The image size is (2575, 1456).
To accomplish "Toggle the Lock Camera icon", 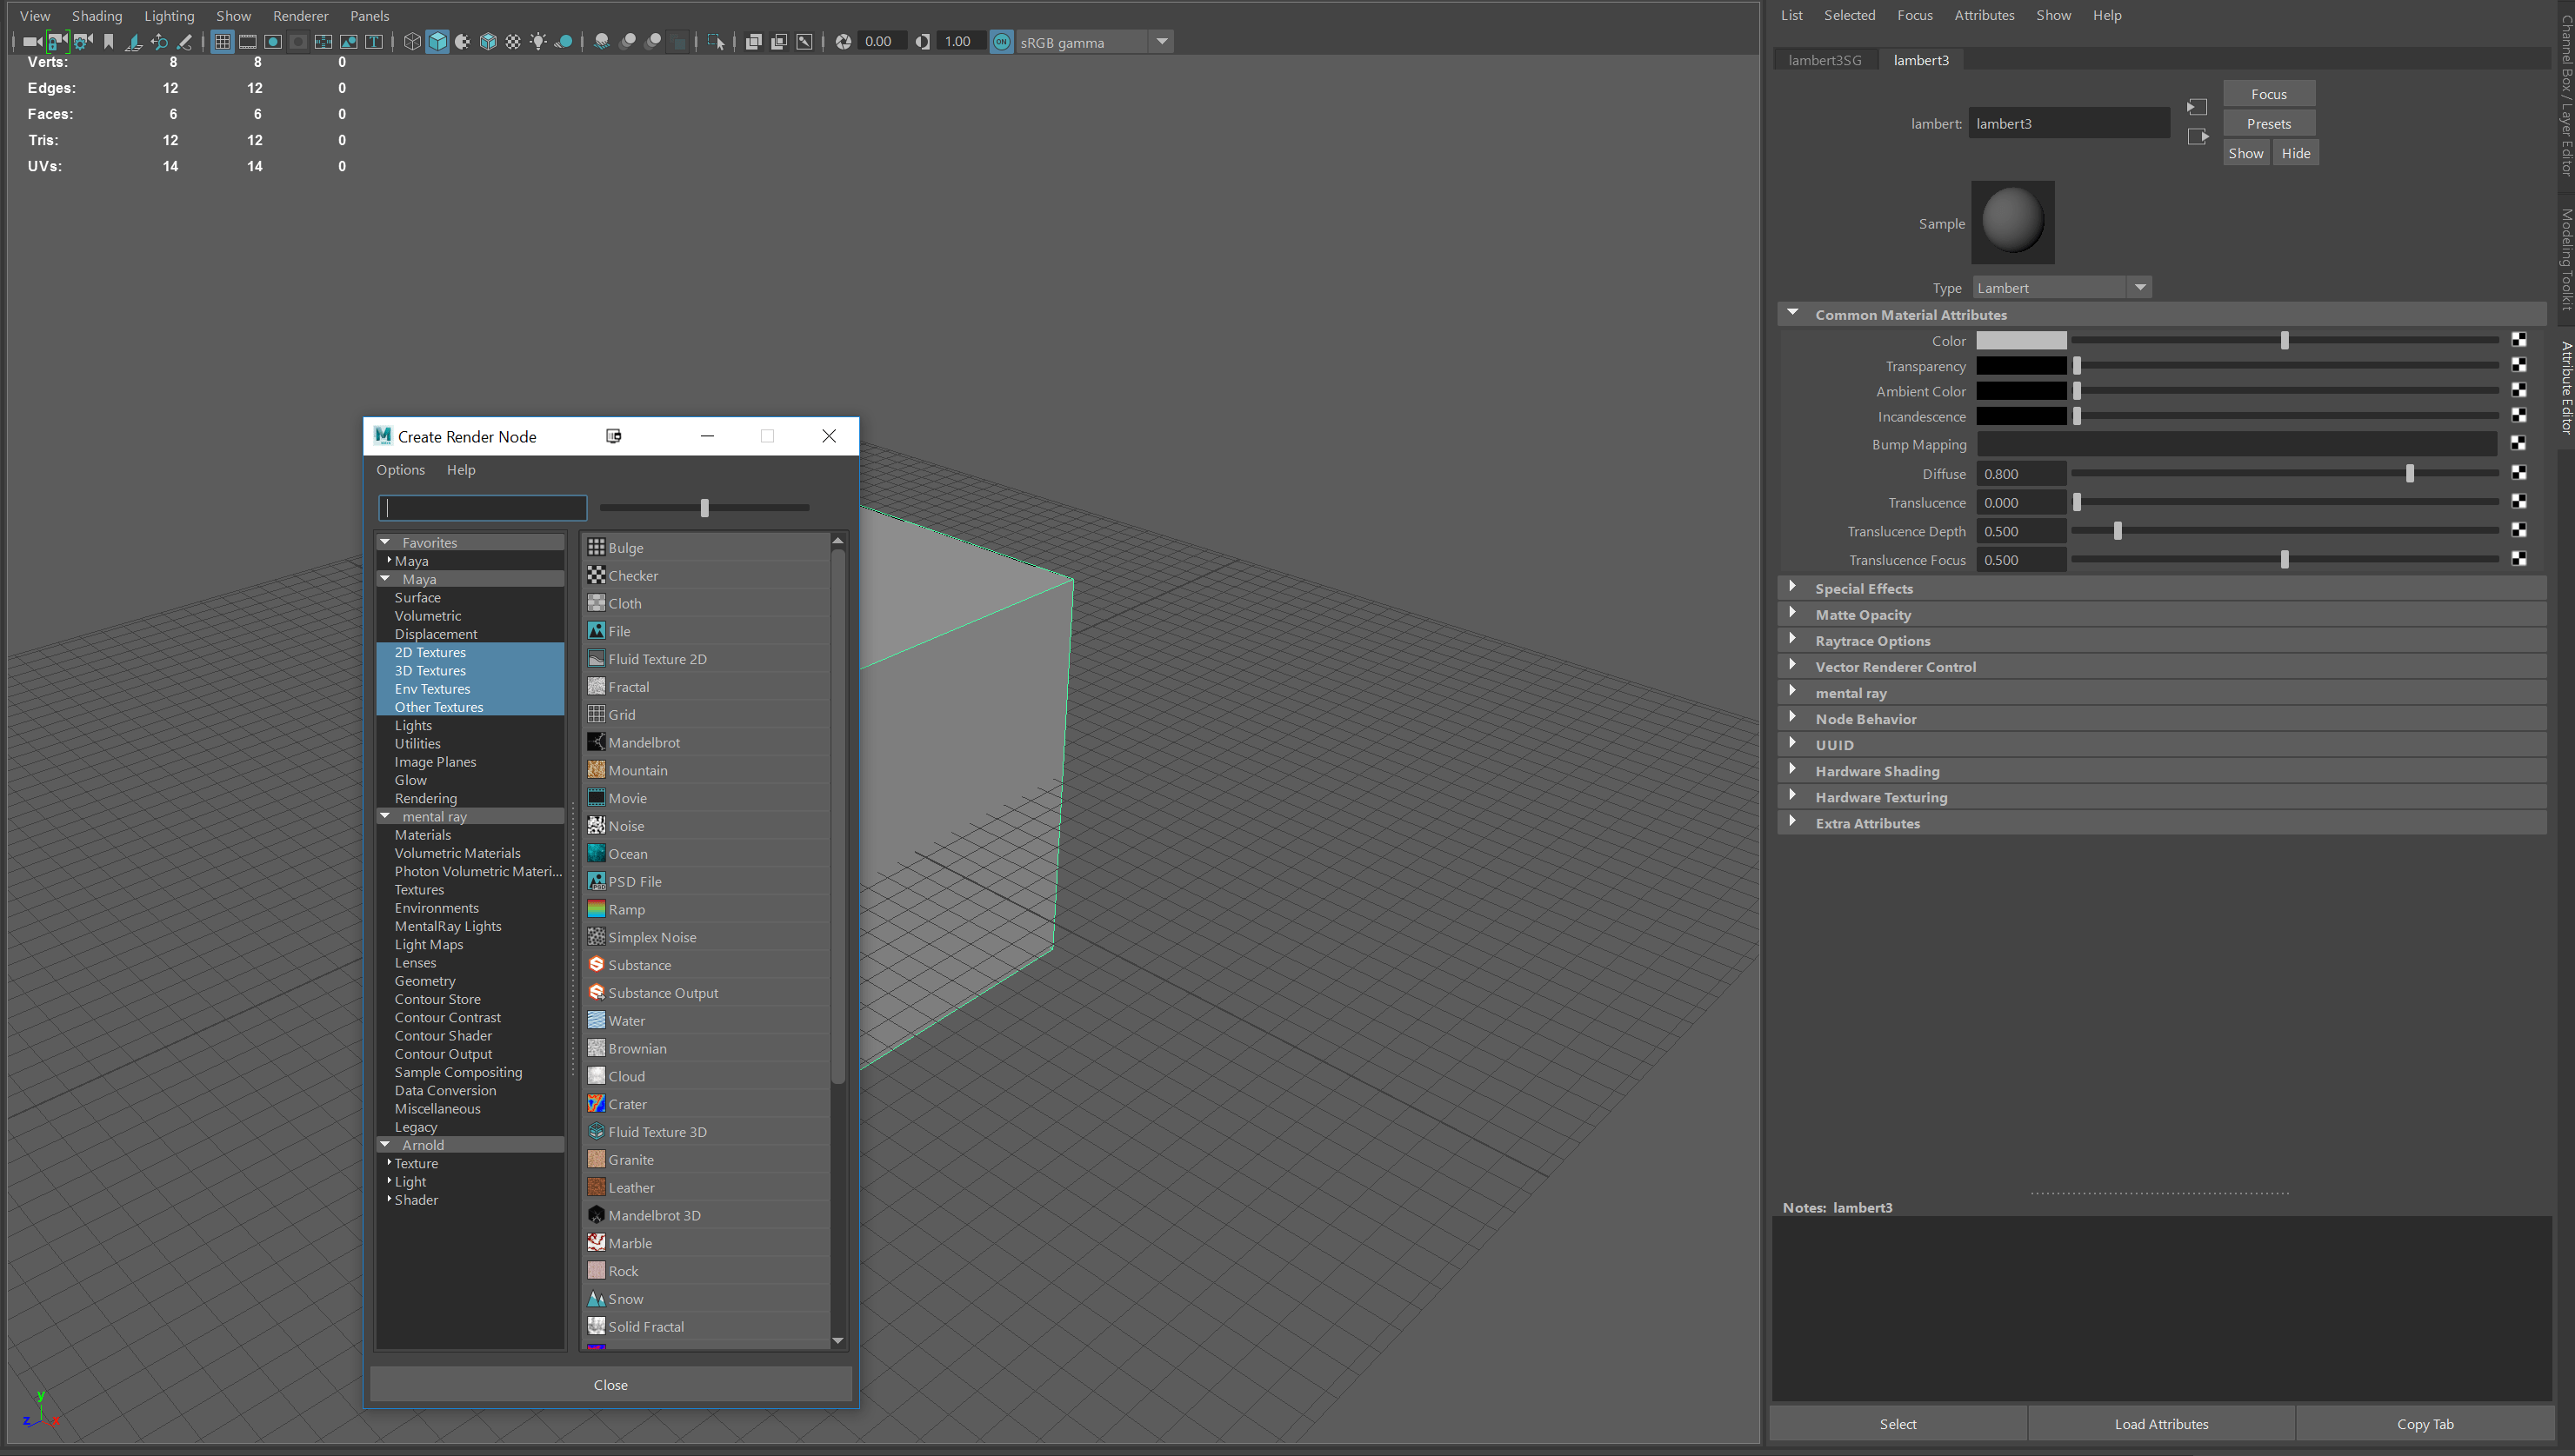I will (57, 42).
